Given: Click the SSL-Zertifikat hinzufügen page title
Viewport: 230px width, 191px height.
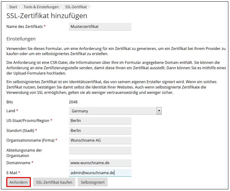Looking at the screenshot, I should (47, 16).
